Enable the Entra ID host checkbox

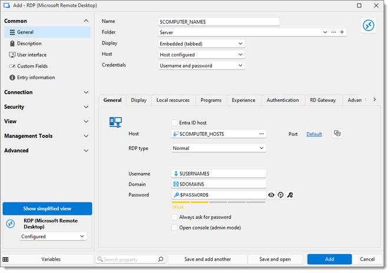pyautogui.click(x=174, y=123)
